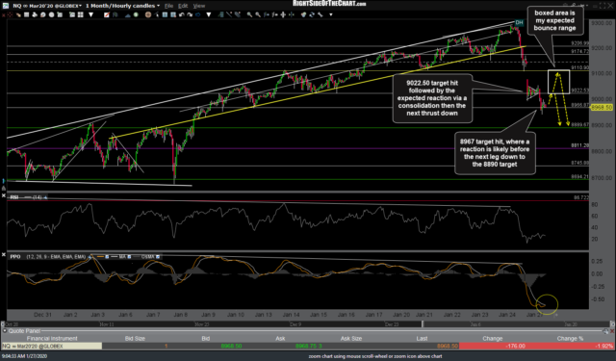Click the Last price value in the quote row
Viewport: 616px width, 361px height.
click(x=448, y=346)
